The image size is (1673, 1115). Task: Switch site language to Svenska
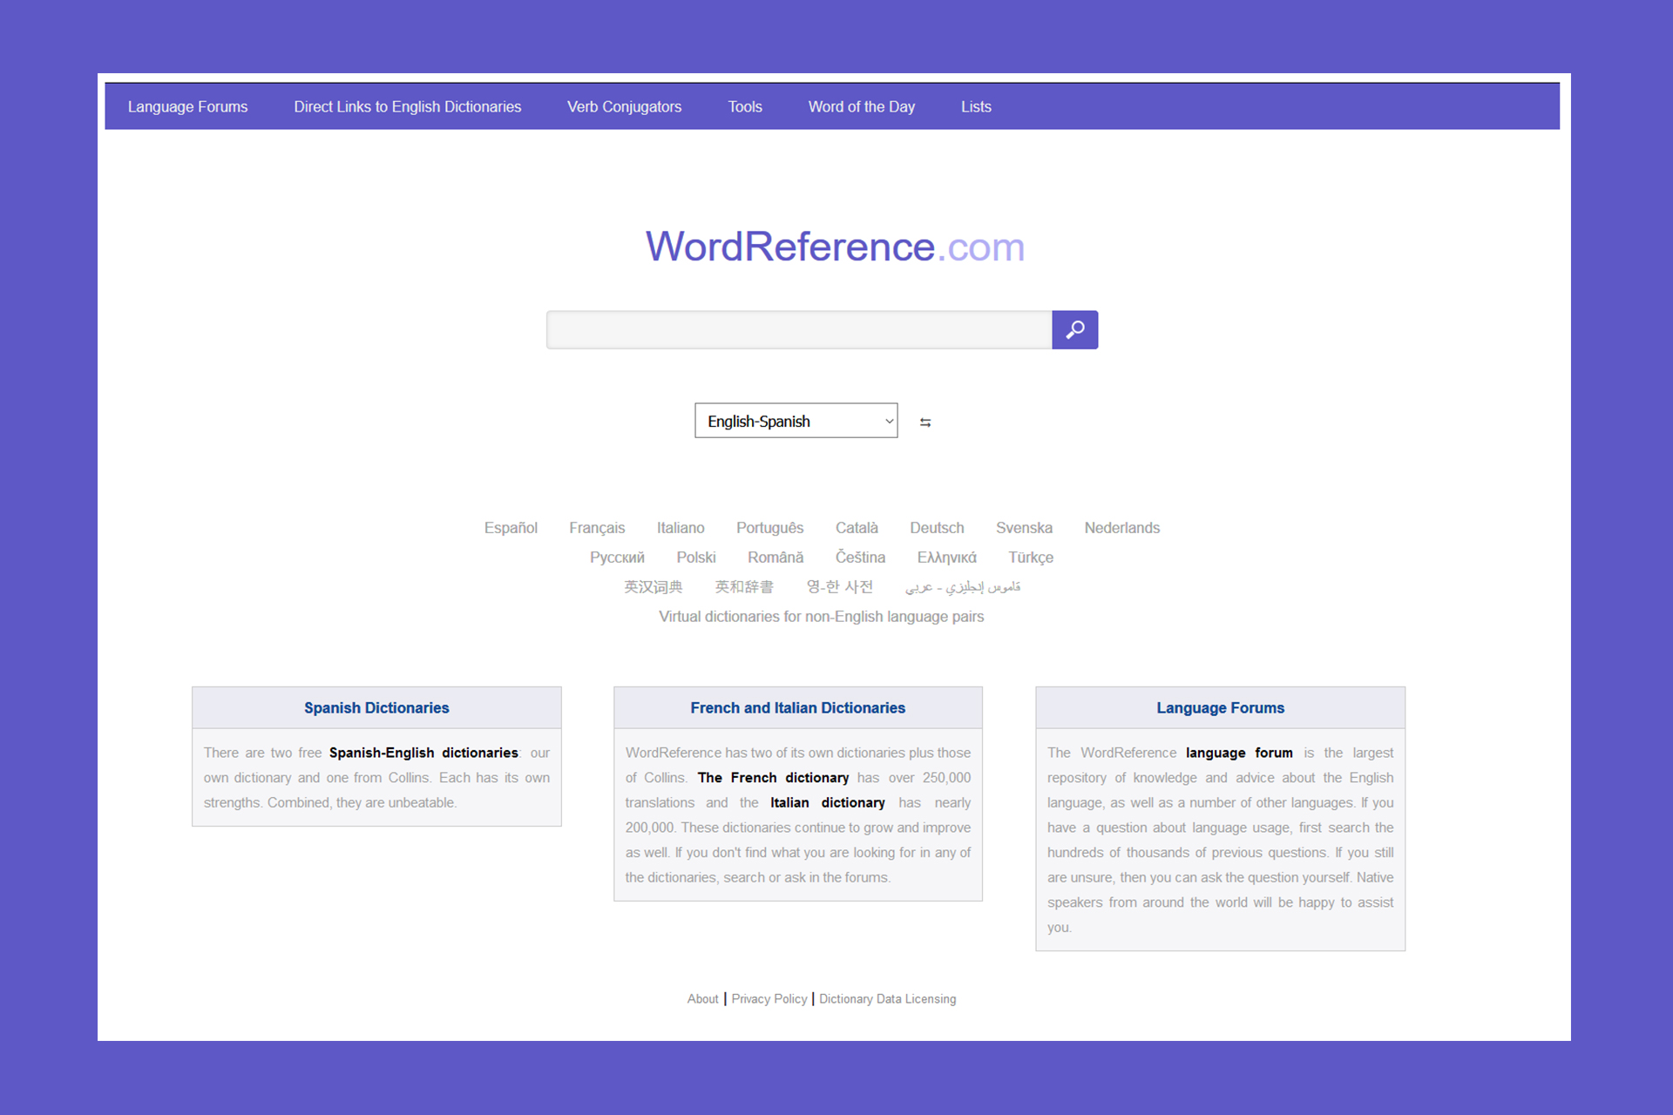(1024, 528)
